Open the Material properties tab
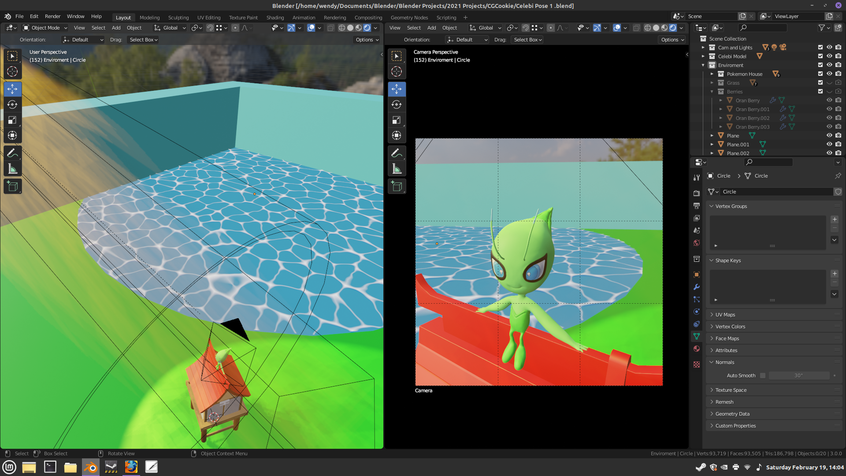This screenshot has height=476, width=846. point(697,349)
